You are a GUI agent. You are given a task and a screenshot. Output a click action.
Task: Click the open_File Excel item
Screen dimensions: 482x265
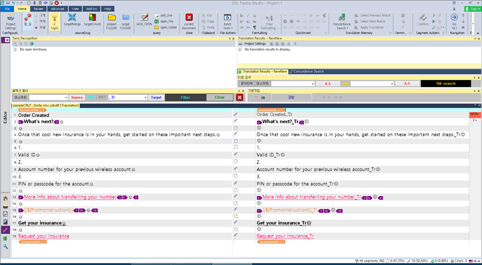(164, 21)
